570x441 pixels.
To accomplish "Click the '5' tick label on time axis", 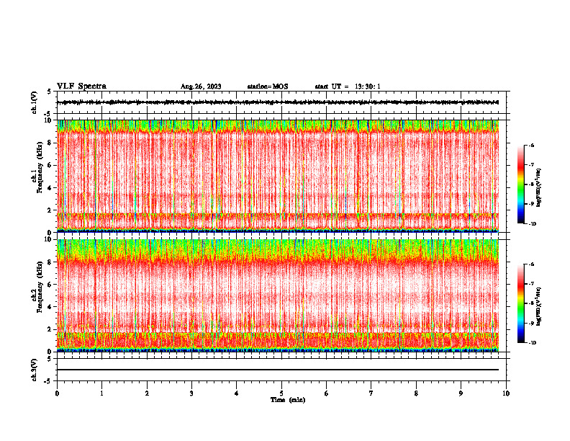I will [x=281, y=393].
